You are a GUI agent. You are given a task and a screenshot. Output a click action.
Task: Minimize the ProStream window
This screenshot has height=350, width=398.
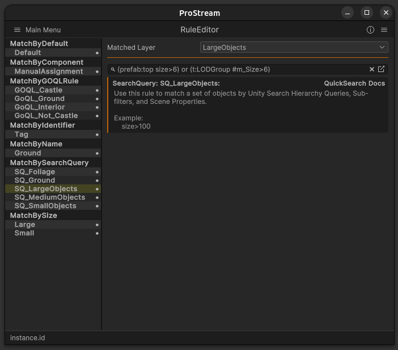[x=348, y=12]
